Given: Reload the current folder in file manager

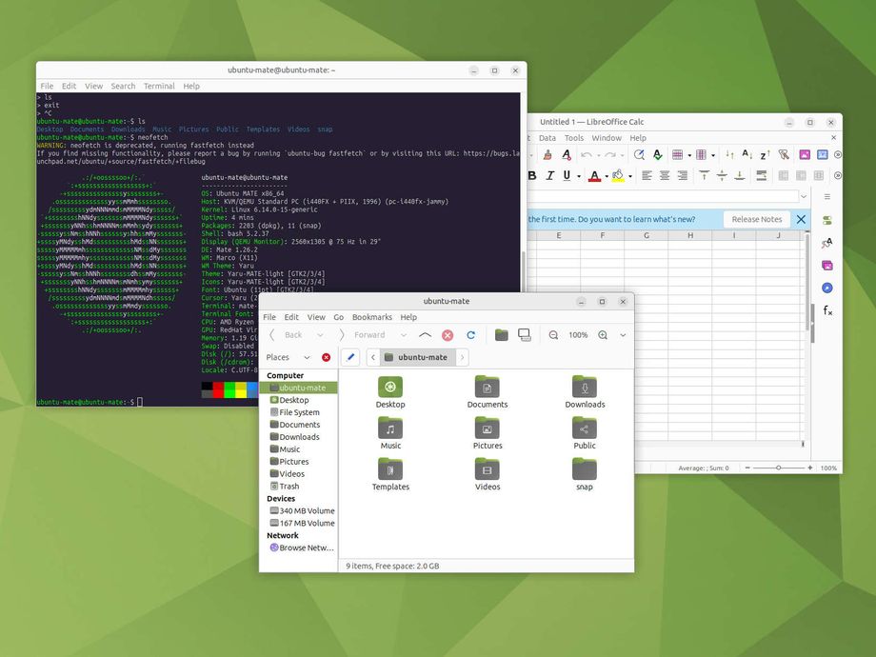Looking at the screenshot, I should pos(470,335).
